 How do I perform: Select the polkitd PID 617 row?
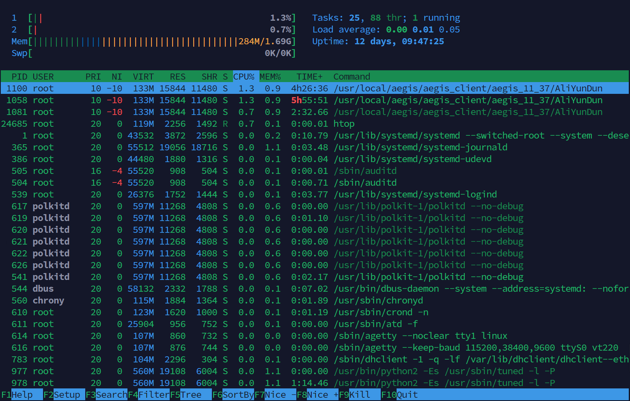315,206
